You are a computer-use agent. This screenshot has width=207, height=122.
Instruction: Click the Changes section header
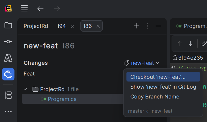click(x=36, y=63)
